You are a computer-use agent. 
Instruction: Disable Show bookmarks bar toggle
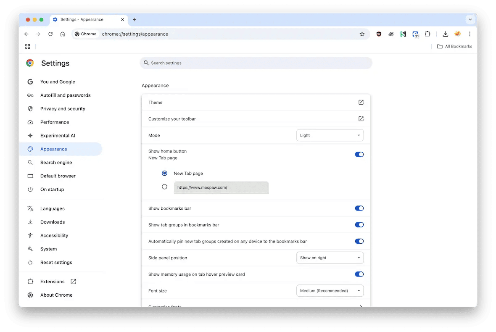(359, 208)
